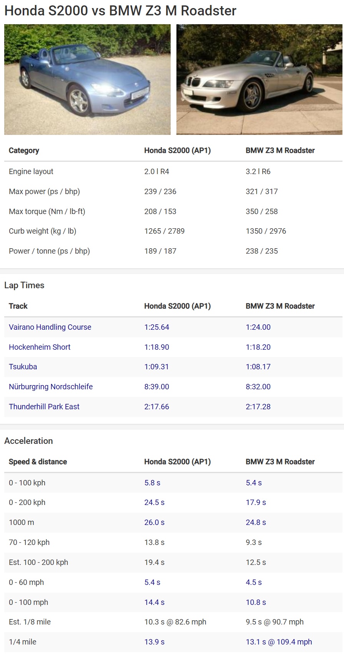Viewport: 344px width, 656px height.
Task: Click Honda 0-100 kph time 5.8 s
Action: 152,483
